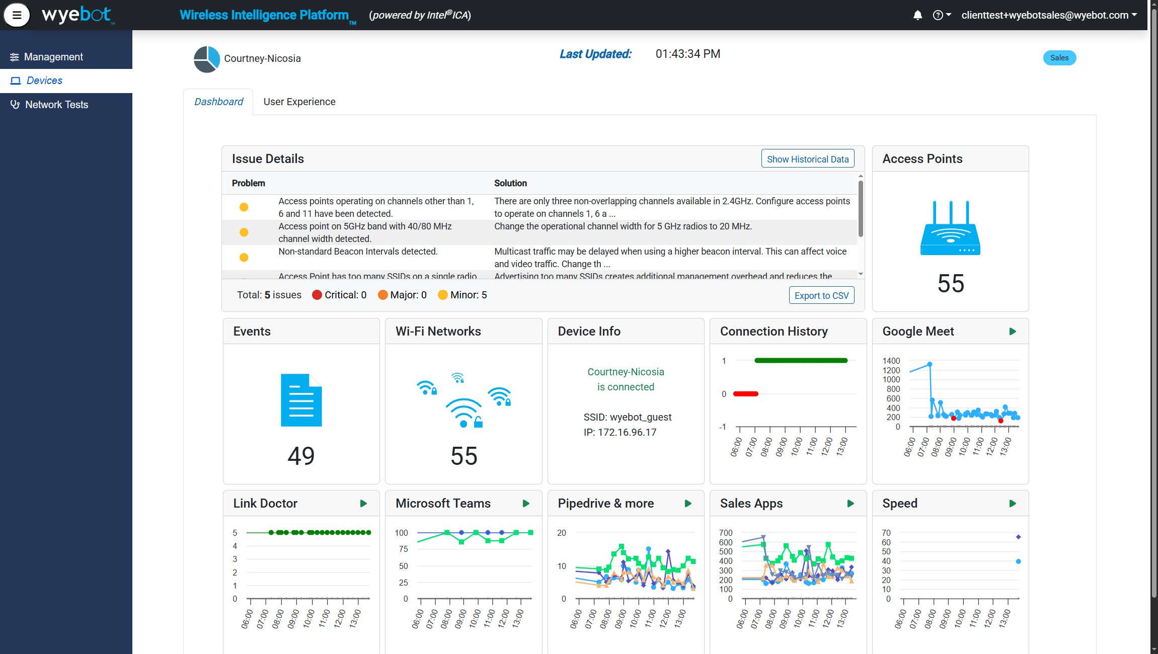This screenshot has width=1158, height=654.
Task: Run the Link Doctor test arrow
Action: (363, 504)
